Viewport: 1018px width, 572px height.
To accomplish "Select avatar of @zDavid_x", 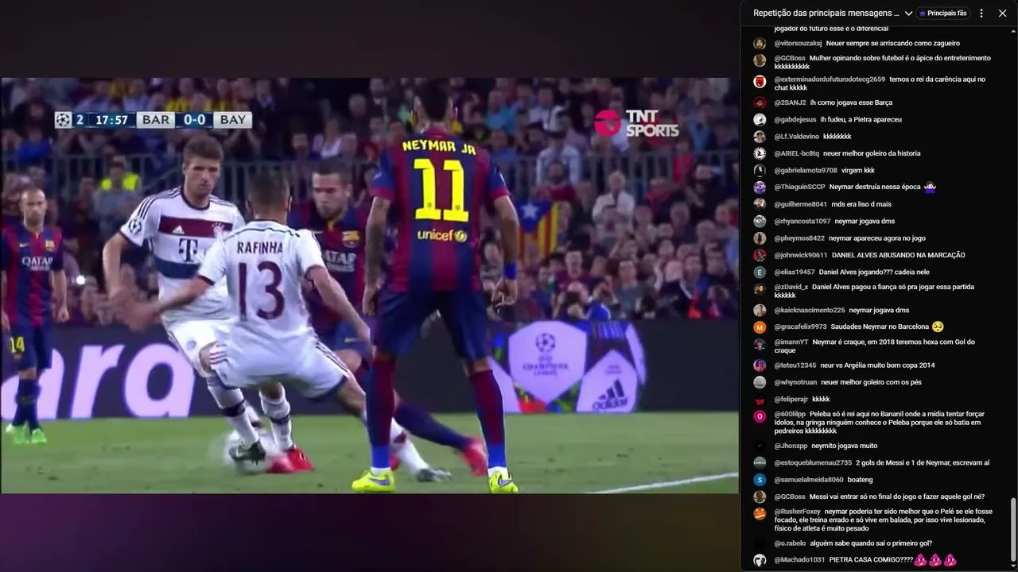I will (760, 289).
